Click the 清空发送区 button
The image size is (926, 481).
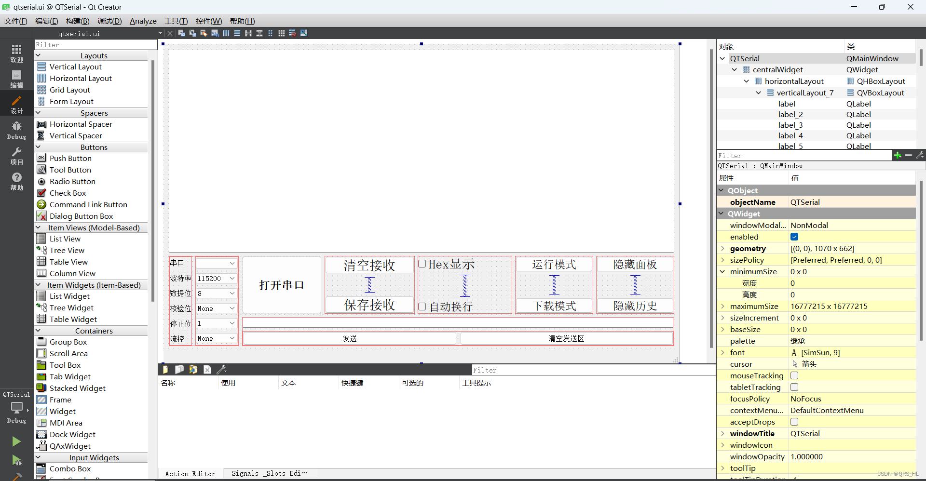pyautogui.click(x=567, y=338)
